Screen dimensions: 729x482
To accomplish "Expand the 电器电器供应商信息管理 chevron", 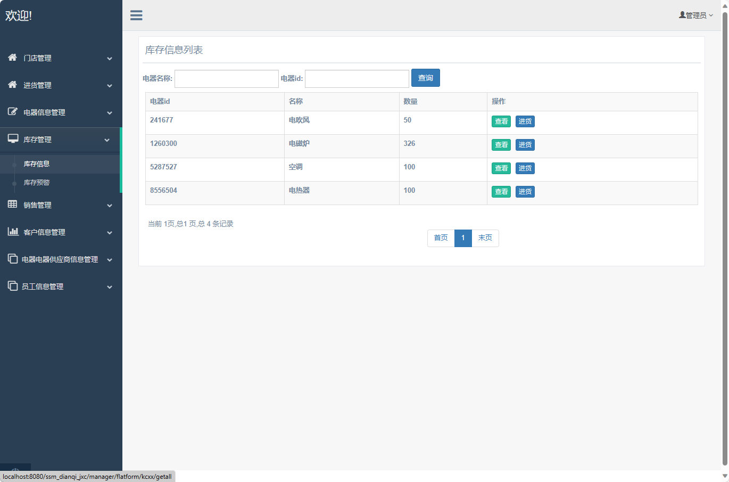I will point(110,260).
